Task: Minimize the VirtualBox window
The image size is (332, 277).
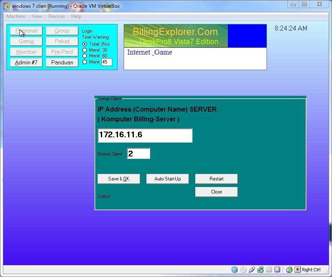Action: 293,4
